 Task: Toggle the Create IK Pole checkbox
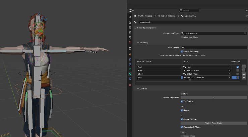pos(182,119)
